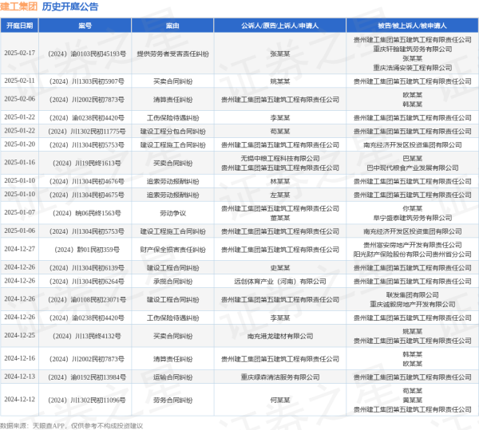Select the 案由 column header
This screenshot has height=430, width=479.
pos(172,26)
